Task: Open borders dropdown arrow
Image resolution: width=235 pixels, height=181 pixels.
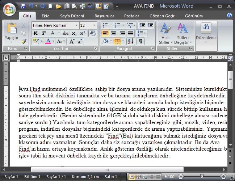Action: 123,41
